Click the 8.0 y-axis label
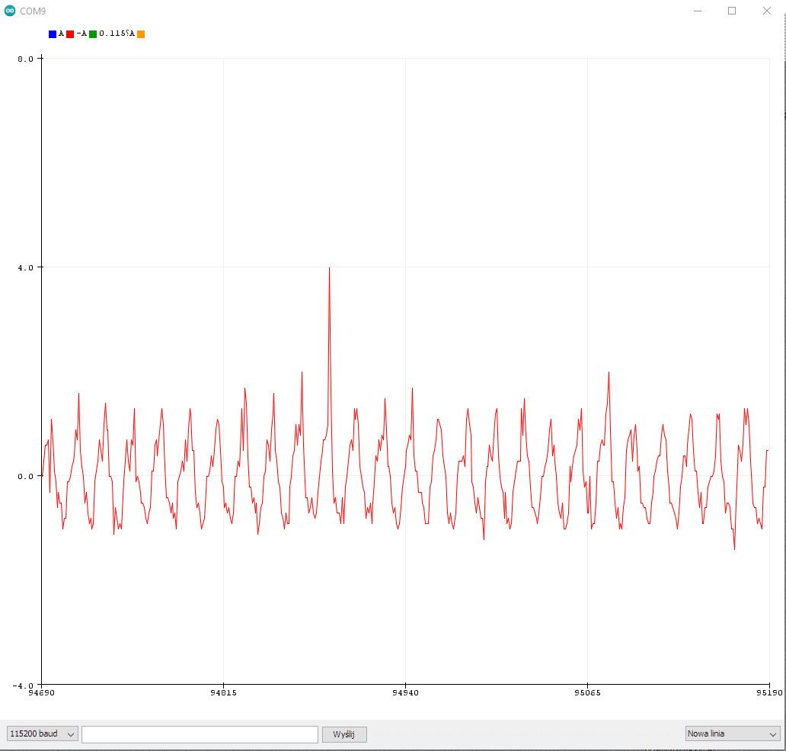The width and height of the screenshot is (786, 751). point(26,59)
